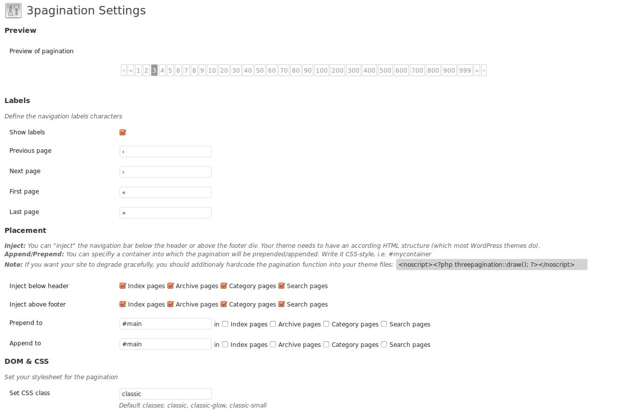The image size is (632, 419).
Task: Enable Index pages for Prepend to
Action: (x=225, y=324)
